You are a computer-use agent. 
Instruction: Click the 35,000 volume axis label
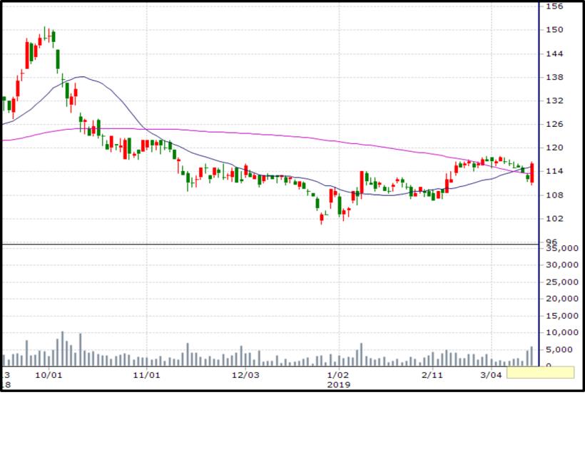[560, 248]
